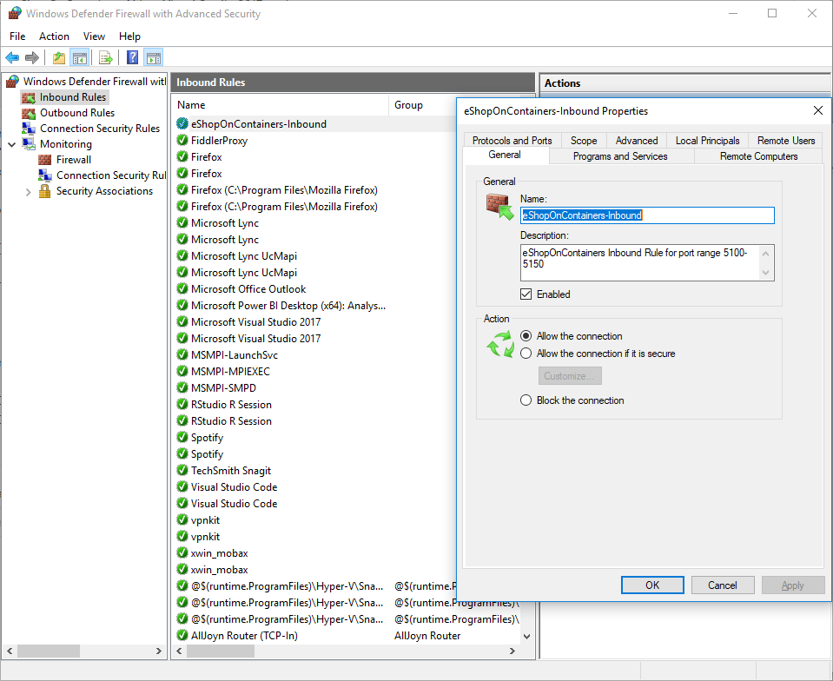This screenshot has height=681, width=833.
Task: Open the Action menu
Action: [x=54, y=36]
